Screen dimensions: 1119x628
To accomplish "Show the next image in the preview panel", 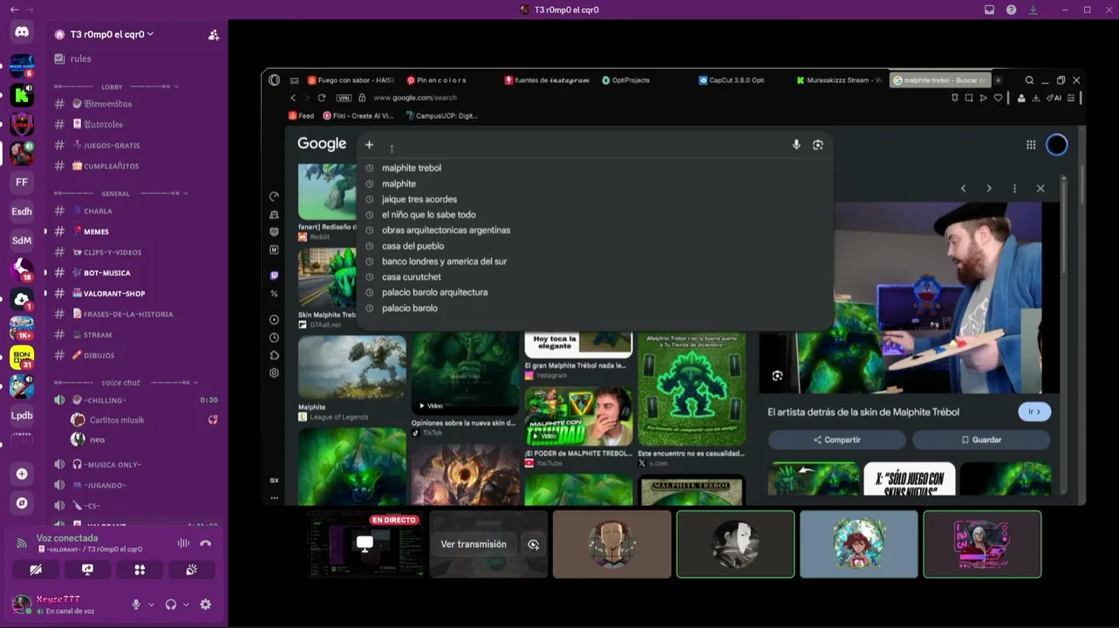I will (989, 188).
